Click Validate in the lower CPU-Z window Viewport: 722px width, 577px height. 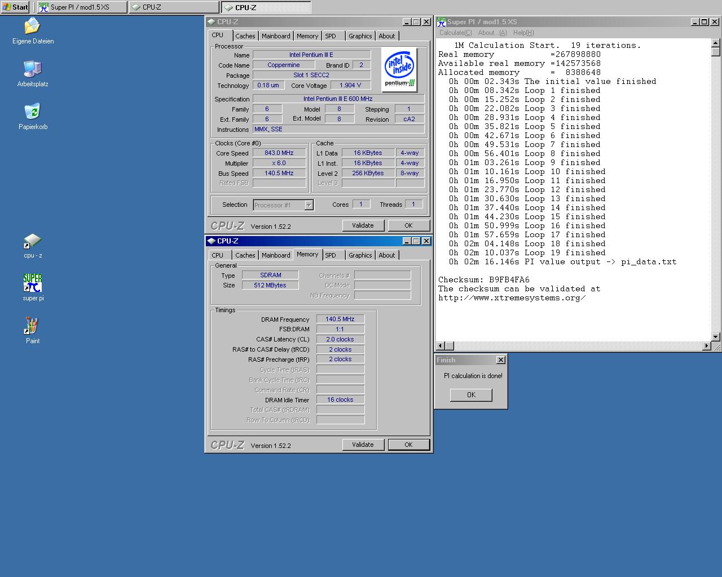[363, 445]
